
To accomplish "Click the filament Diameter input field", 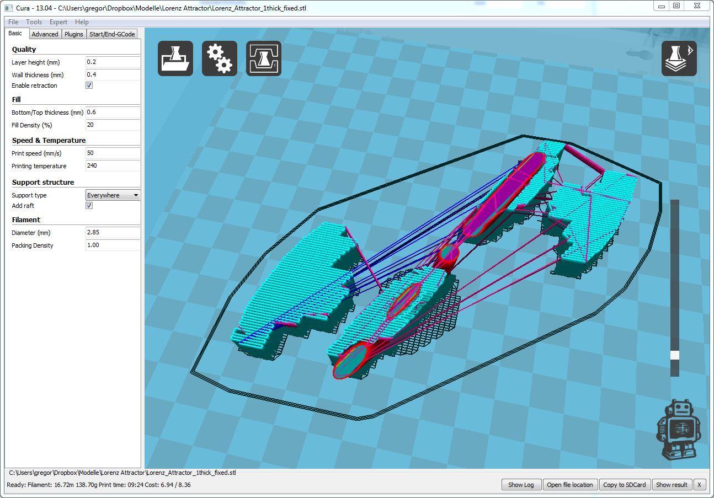I will (113, 232).
